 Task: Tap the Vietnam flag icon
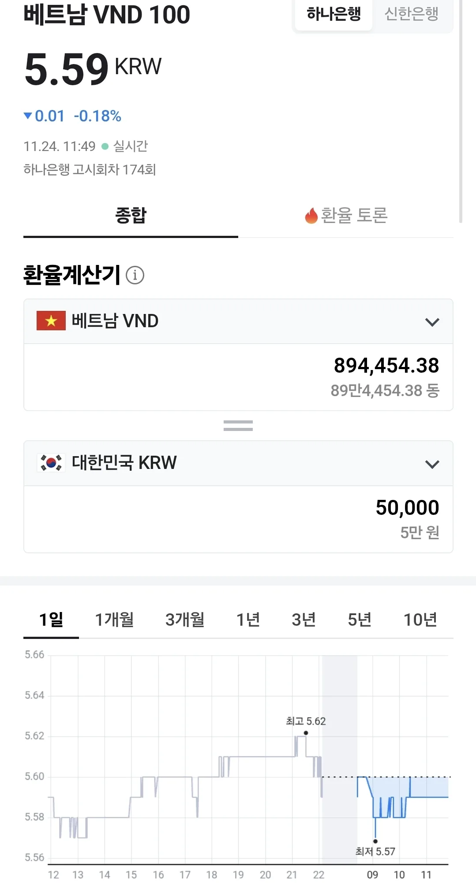pos(51,321)
